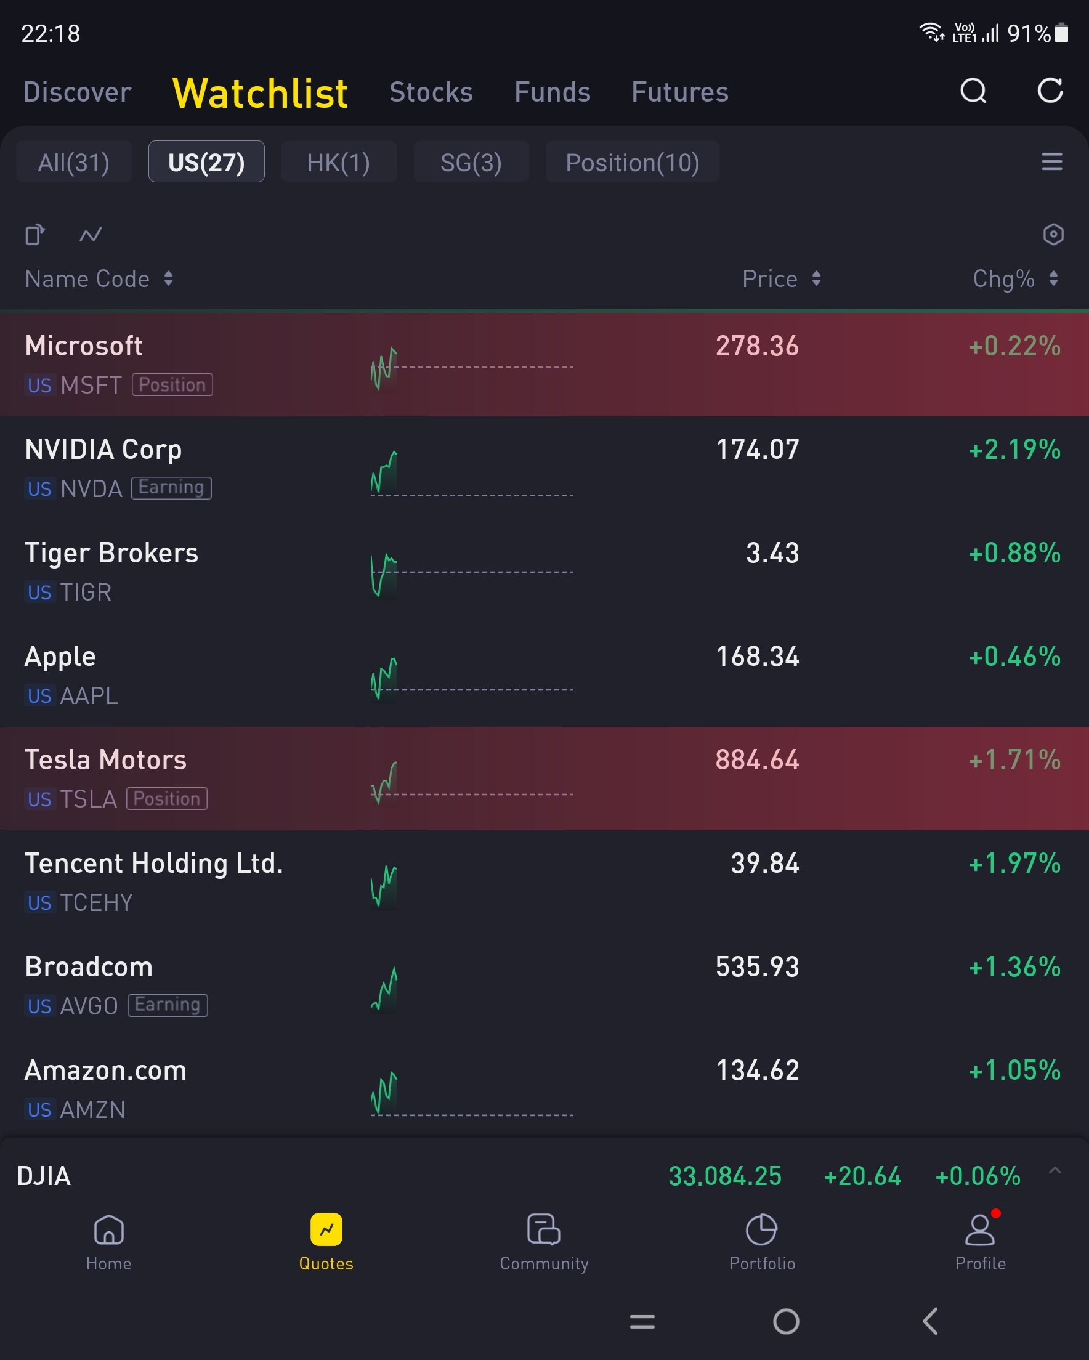
Task: Refresh quotes with the reload icon
Action: [1050, 91]
